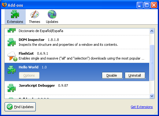The image size is (159, 116).
Task: Click the Diccionario de Español puzzle icon
Action: pyautogui.click(x=12, y=31)
